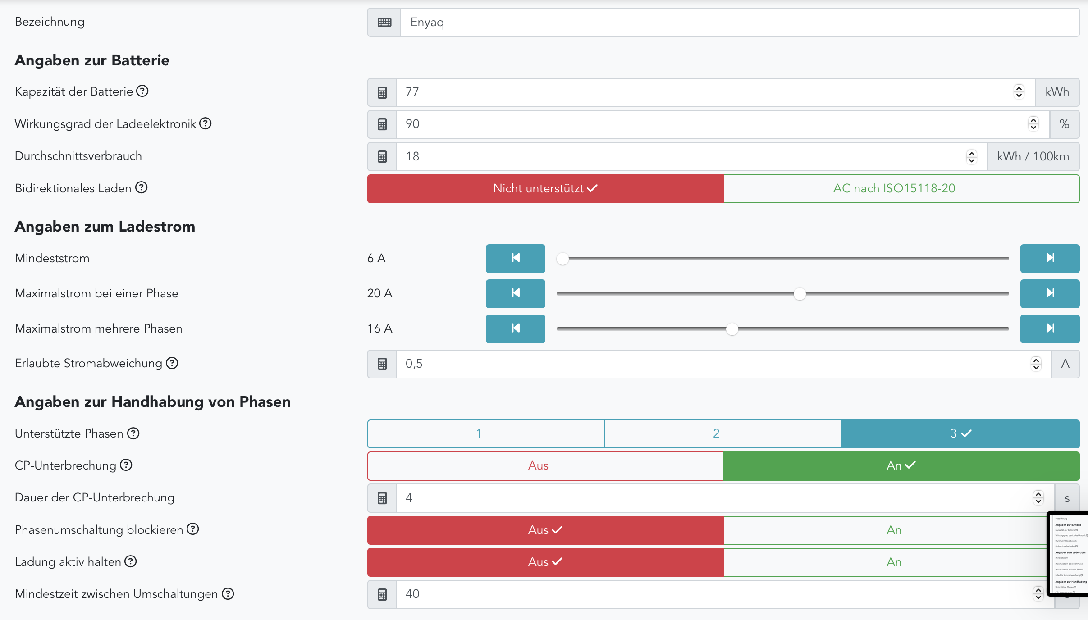Open help for Wirkungsgrad der Ladeelektronik
Image resolution: width=1088 pixels, height=620 pixels.
(206, 123)
